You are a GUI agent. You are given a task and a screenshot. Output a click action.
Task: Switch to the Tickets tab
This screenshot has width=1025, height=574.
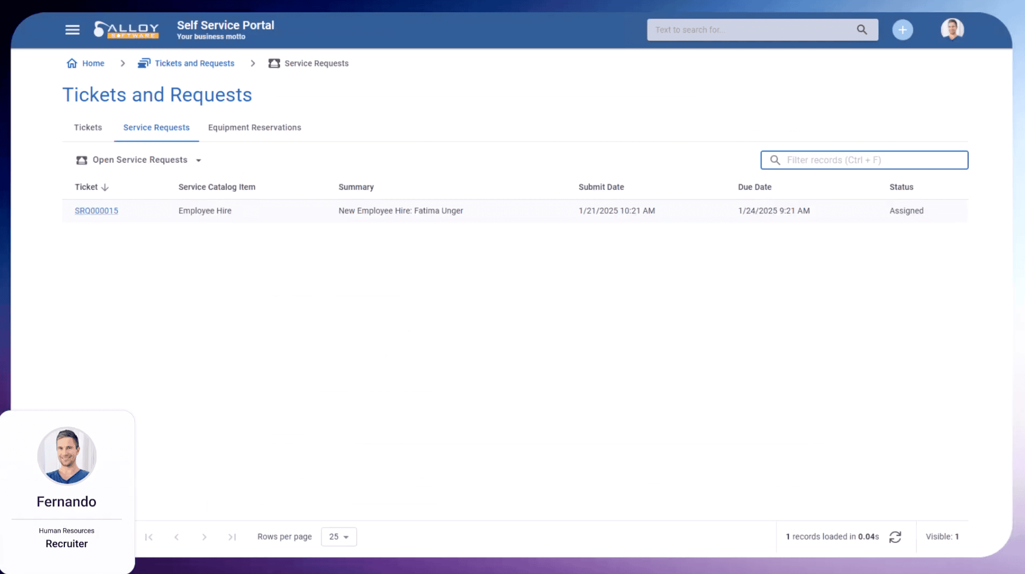[x=88, y=127]
